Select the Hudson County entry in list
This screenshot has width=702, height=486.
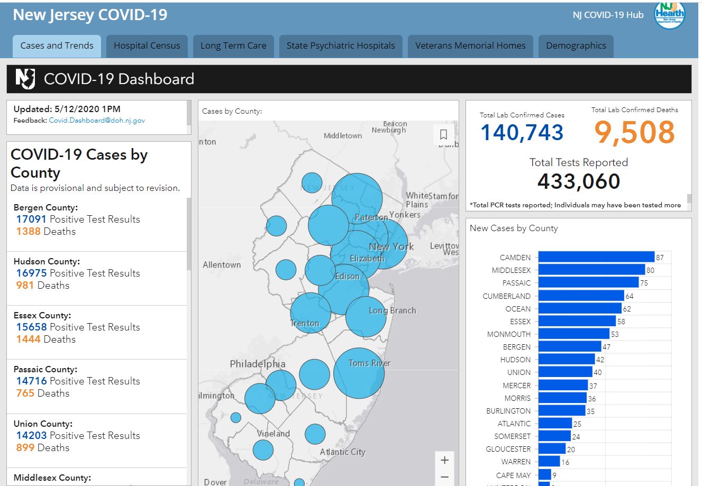(x=97, y=278)
